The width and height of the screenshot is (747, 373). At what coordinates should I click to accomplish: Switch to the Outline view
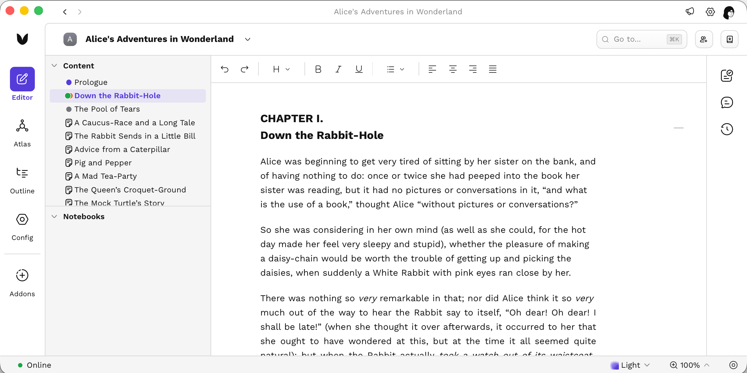pyautogui.click(x=22, y=180)
